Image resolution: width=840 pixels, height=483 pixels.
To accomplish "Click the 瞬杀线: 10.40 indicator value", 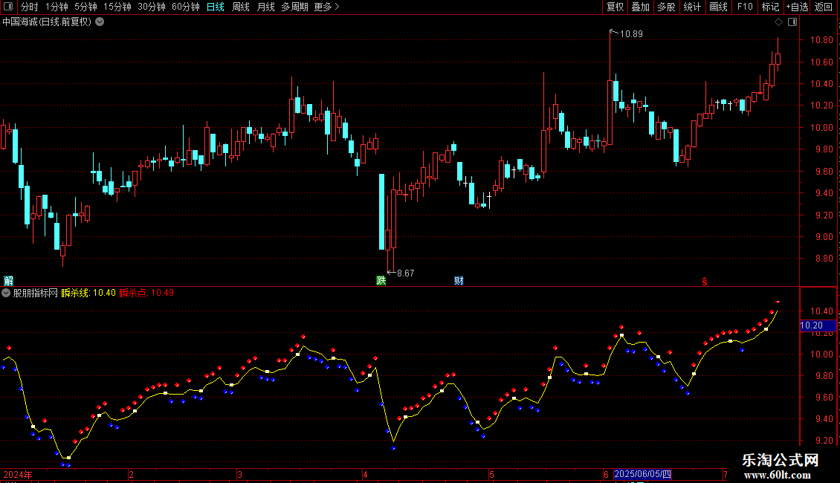I will (88, 293).
